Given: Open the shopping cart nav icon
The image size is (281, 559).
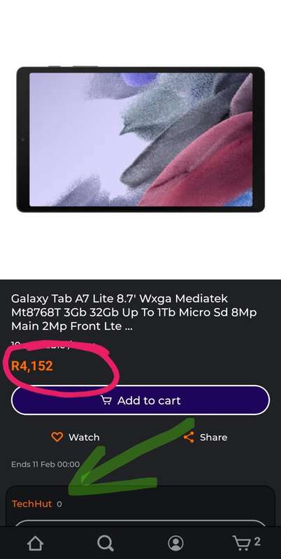Looking at the screenshot, I should coord(241,544).
